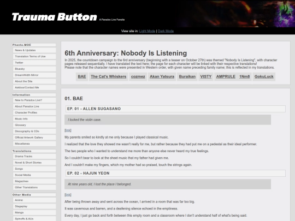Click the Information sidebar heading
Screen dimensions: 295x221
click(34, 95)
